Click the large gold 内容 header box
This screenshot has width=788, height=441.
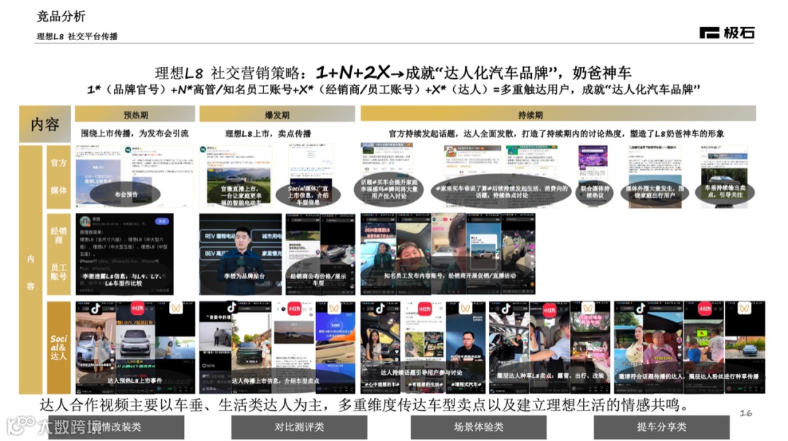click(x=45, y=124)
